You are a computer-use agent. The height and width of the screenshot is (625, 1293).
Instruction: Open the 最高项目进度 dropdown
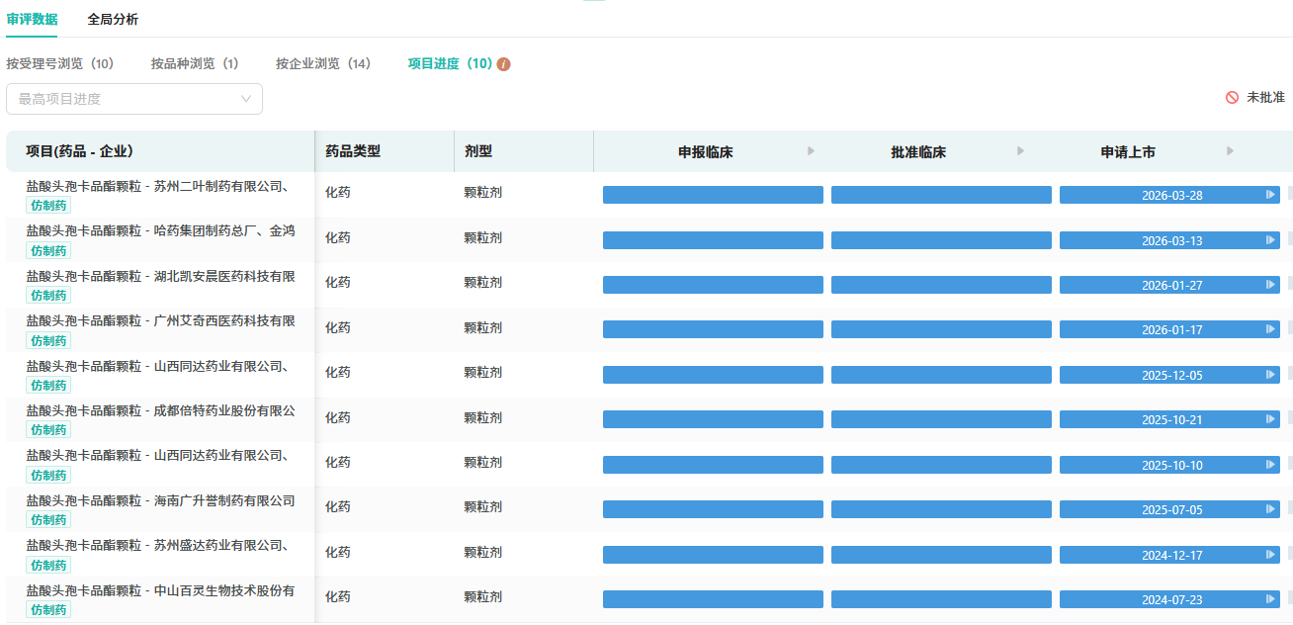(x=134, y=99)
